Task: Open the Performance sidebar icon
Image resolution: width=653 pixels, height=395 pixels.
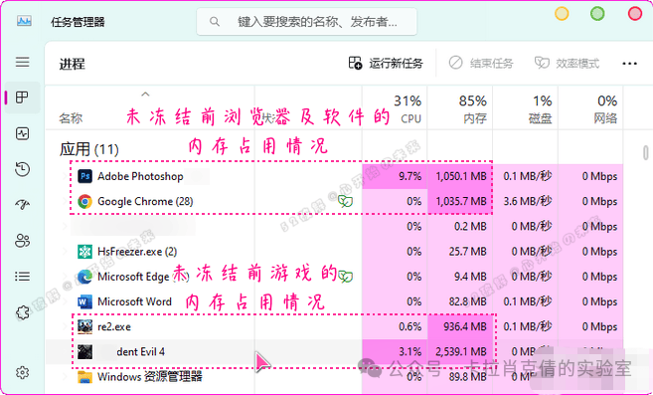Action: click(22, 133)
